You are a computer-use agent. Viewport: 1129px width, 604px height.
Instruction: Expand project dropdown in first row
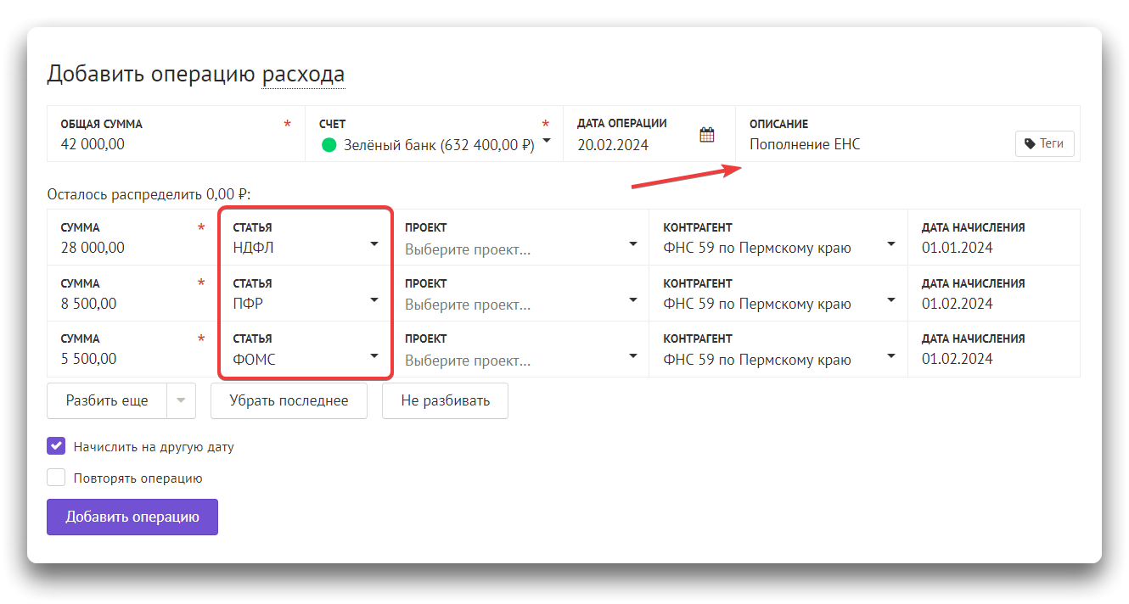632,244
